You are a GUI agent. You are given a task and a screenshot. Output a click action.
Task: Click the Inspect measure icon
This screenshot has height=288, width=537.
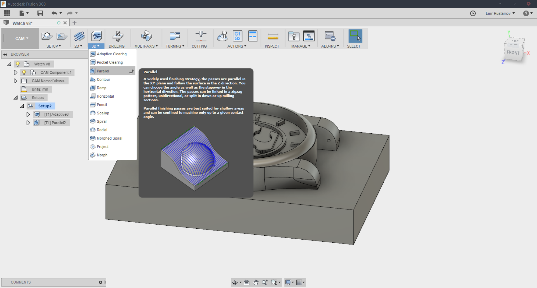click(273, 36)
